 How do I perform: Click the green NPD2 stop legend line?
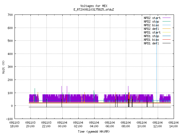pyautogui.click(x=166, y=21)
